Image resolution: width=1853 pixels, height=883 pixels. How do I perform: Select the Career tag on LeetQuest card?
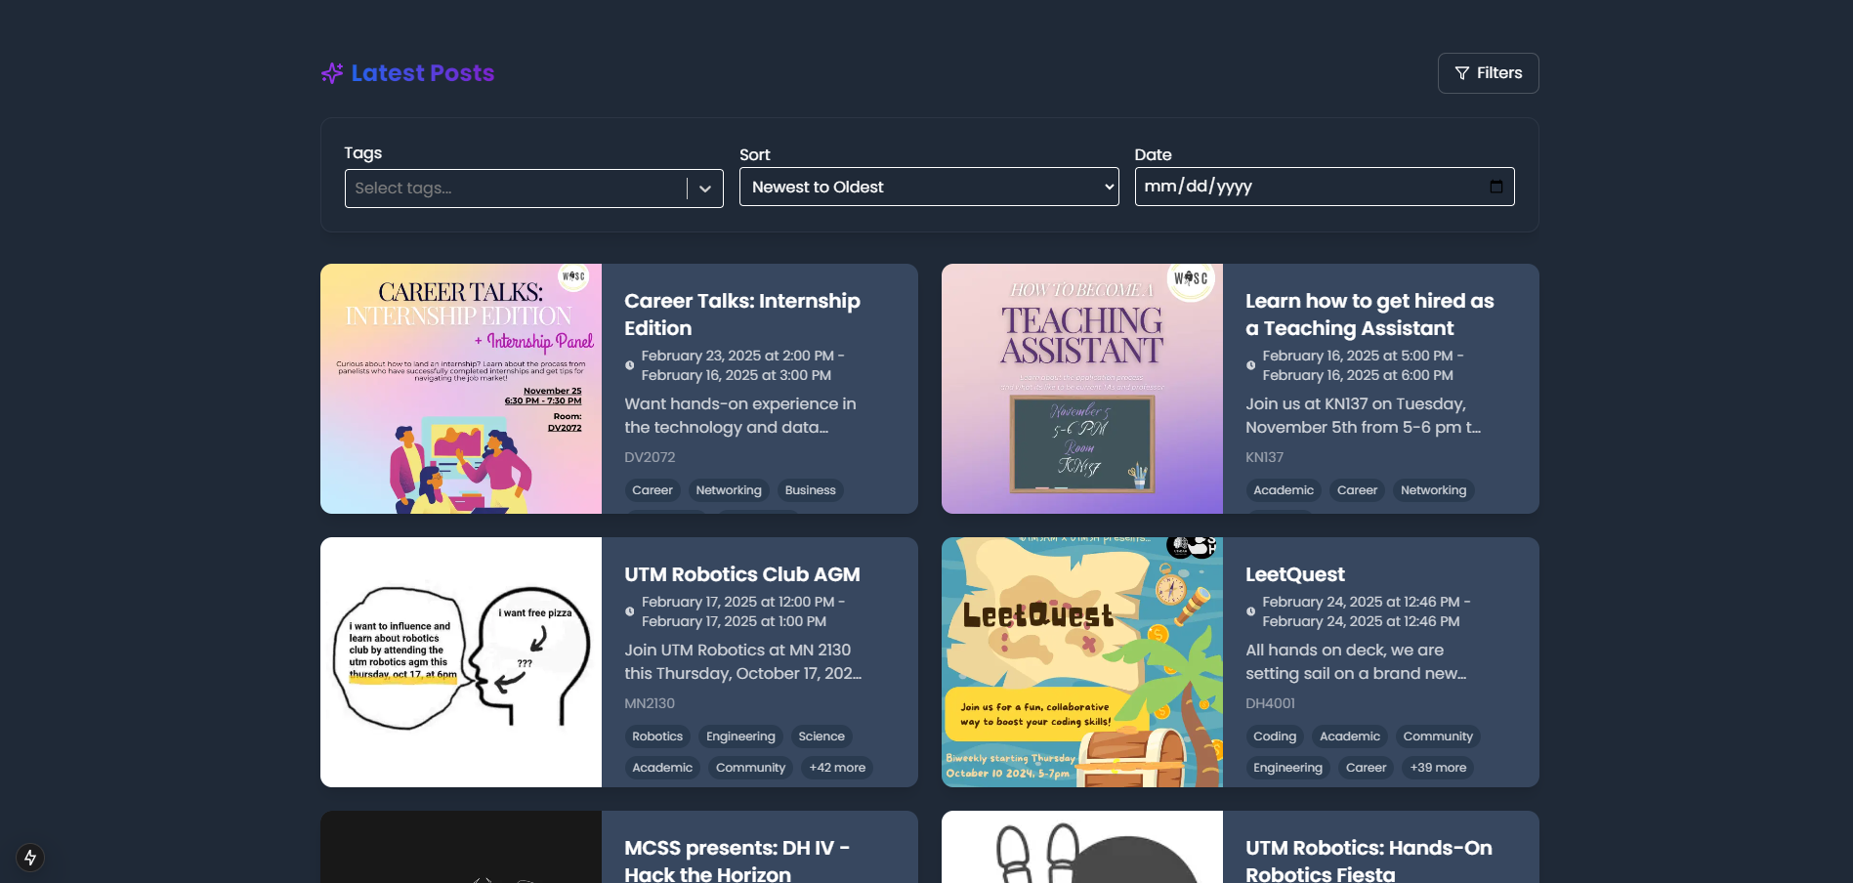click(x=1366, y=768)
